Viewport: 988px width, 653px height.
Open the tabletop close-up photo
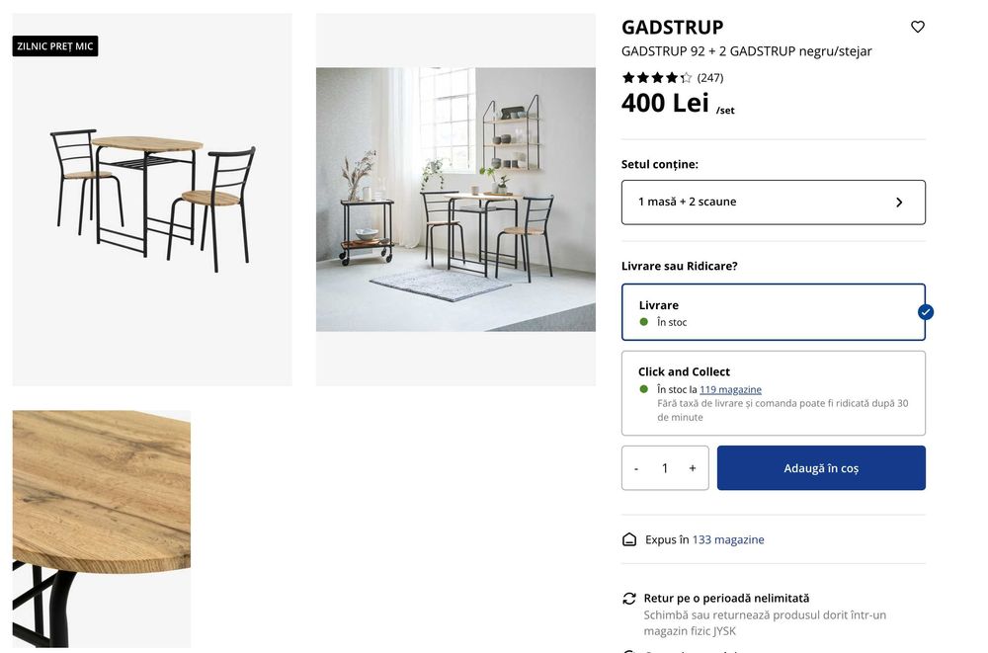[x=102, y=528]
